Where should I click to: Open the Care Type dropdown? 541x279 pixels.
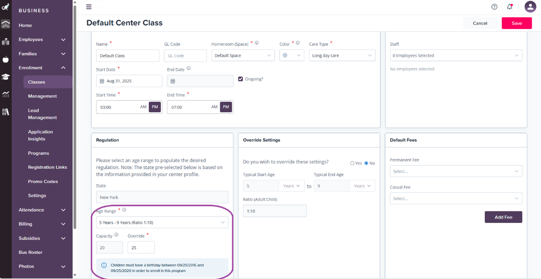pos(342,55)
